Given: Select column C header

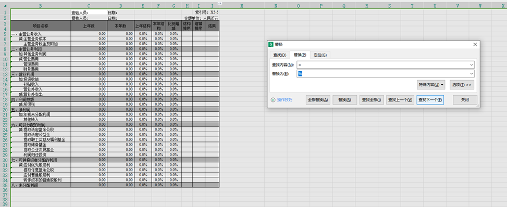Looking at the screenshot, I should point(89,6).
